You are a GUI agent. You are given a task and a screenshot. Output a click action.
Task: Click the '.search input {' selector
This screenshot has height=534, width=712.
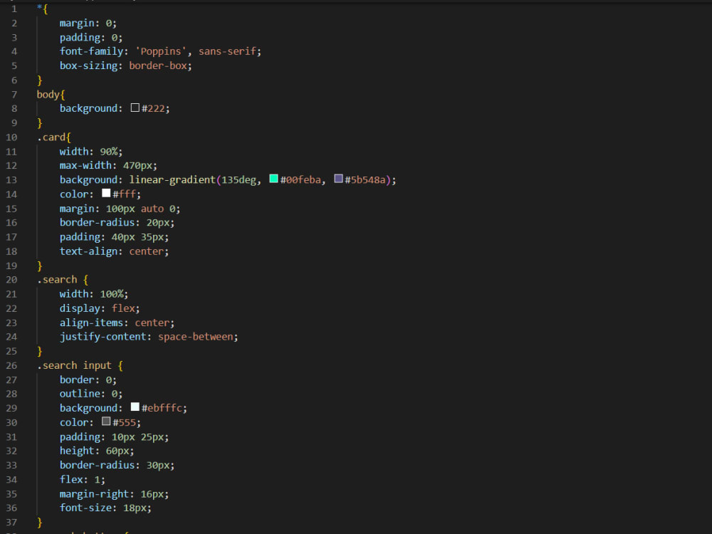click(x=80, y=365)
